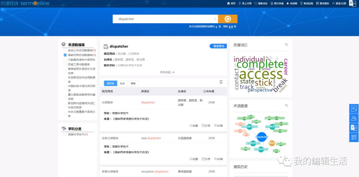
Task: Check 新冠肺炎疫情相关词汇中英对照表 checkbox
Action: tap(65, 105)
